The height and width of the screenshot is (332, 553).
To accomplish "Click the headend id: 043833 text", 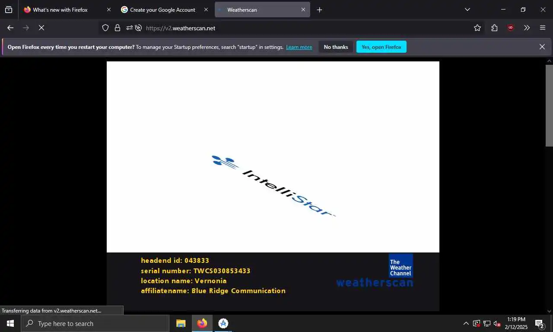I will [175, 261].
